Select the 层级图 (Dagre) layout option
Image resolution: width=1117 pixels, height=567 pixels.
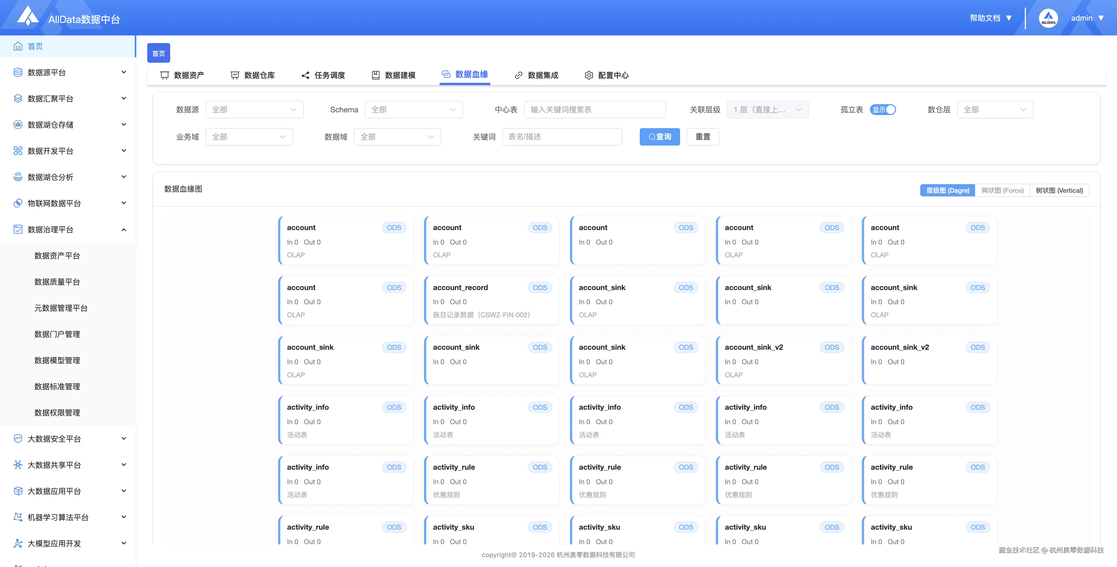tap(947, 190)
